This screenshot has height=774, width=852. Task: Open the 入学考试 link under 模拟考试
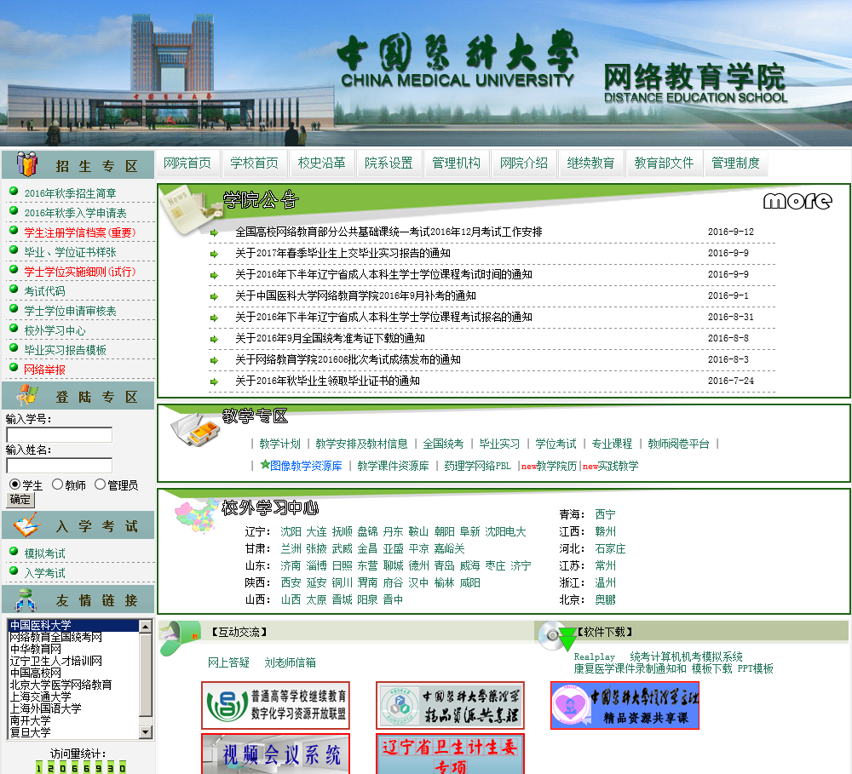coord(44,573)
